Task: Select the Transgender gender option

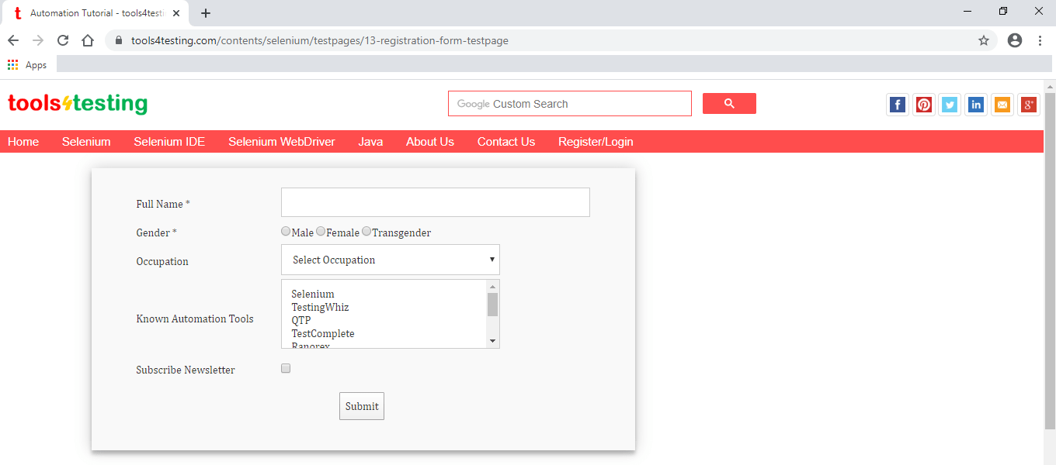Action: (366, 231)
